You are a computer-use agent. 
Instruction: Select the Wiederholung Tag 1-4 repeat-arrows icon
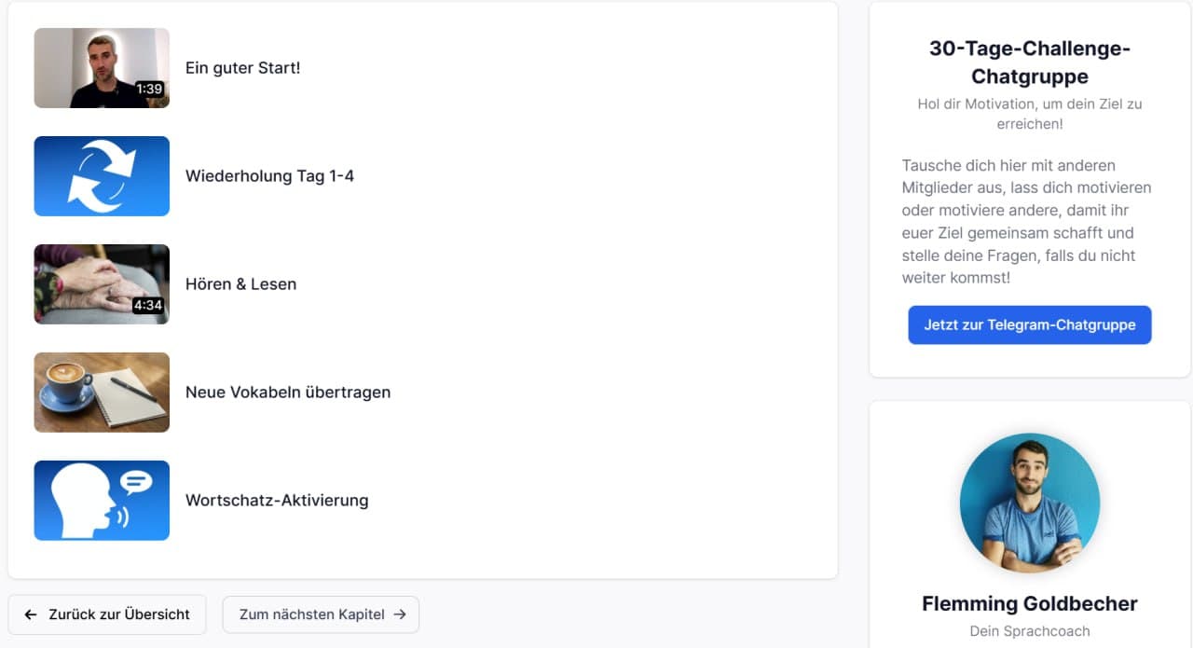tap(102, 176)
